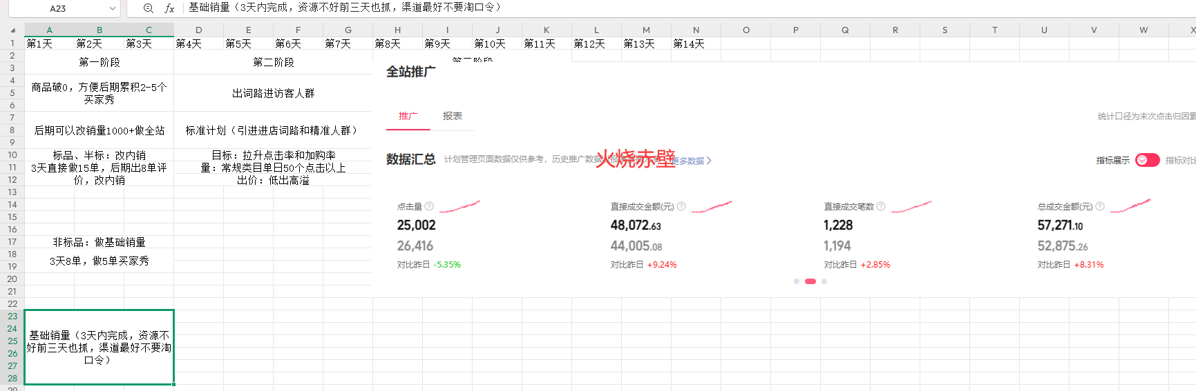The height and width of the screenshot is (391, 1196).
Task: Select the third carousel page dot
Action: (x=824, y=281)
